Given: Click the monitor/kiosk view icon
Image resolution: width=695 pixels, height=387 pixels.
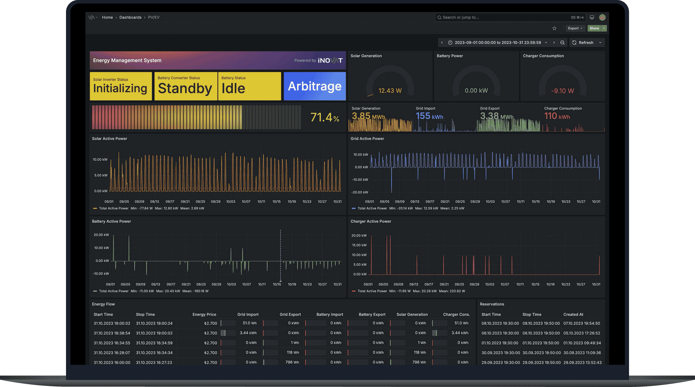Looking at the screenshot, I should pos(592,17).
